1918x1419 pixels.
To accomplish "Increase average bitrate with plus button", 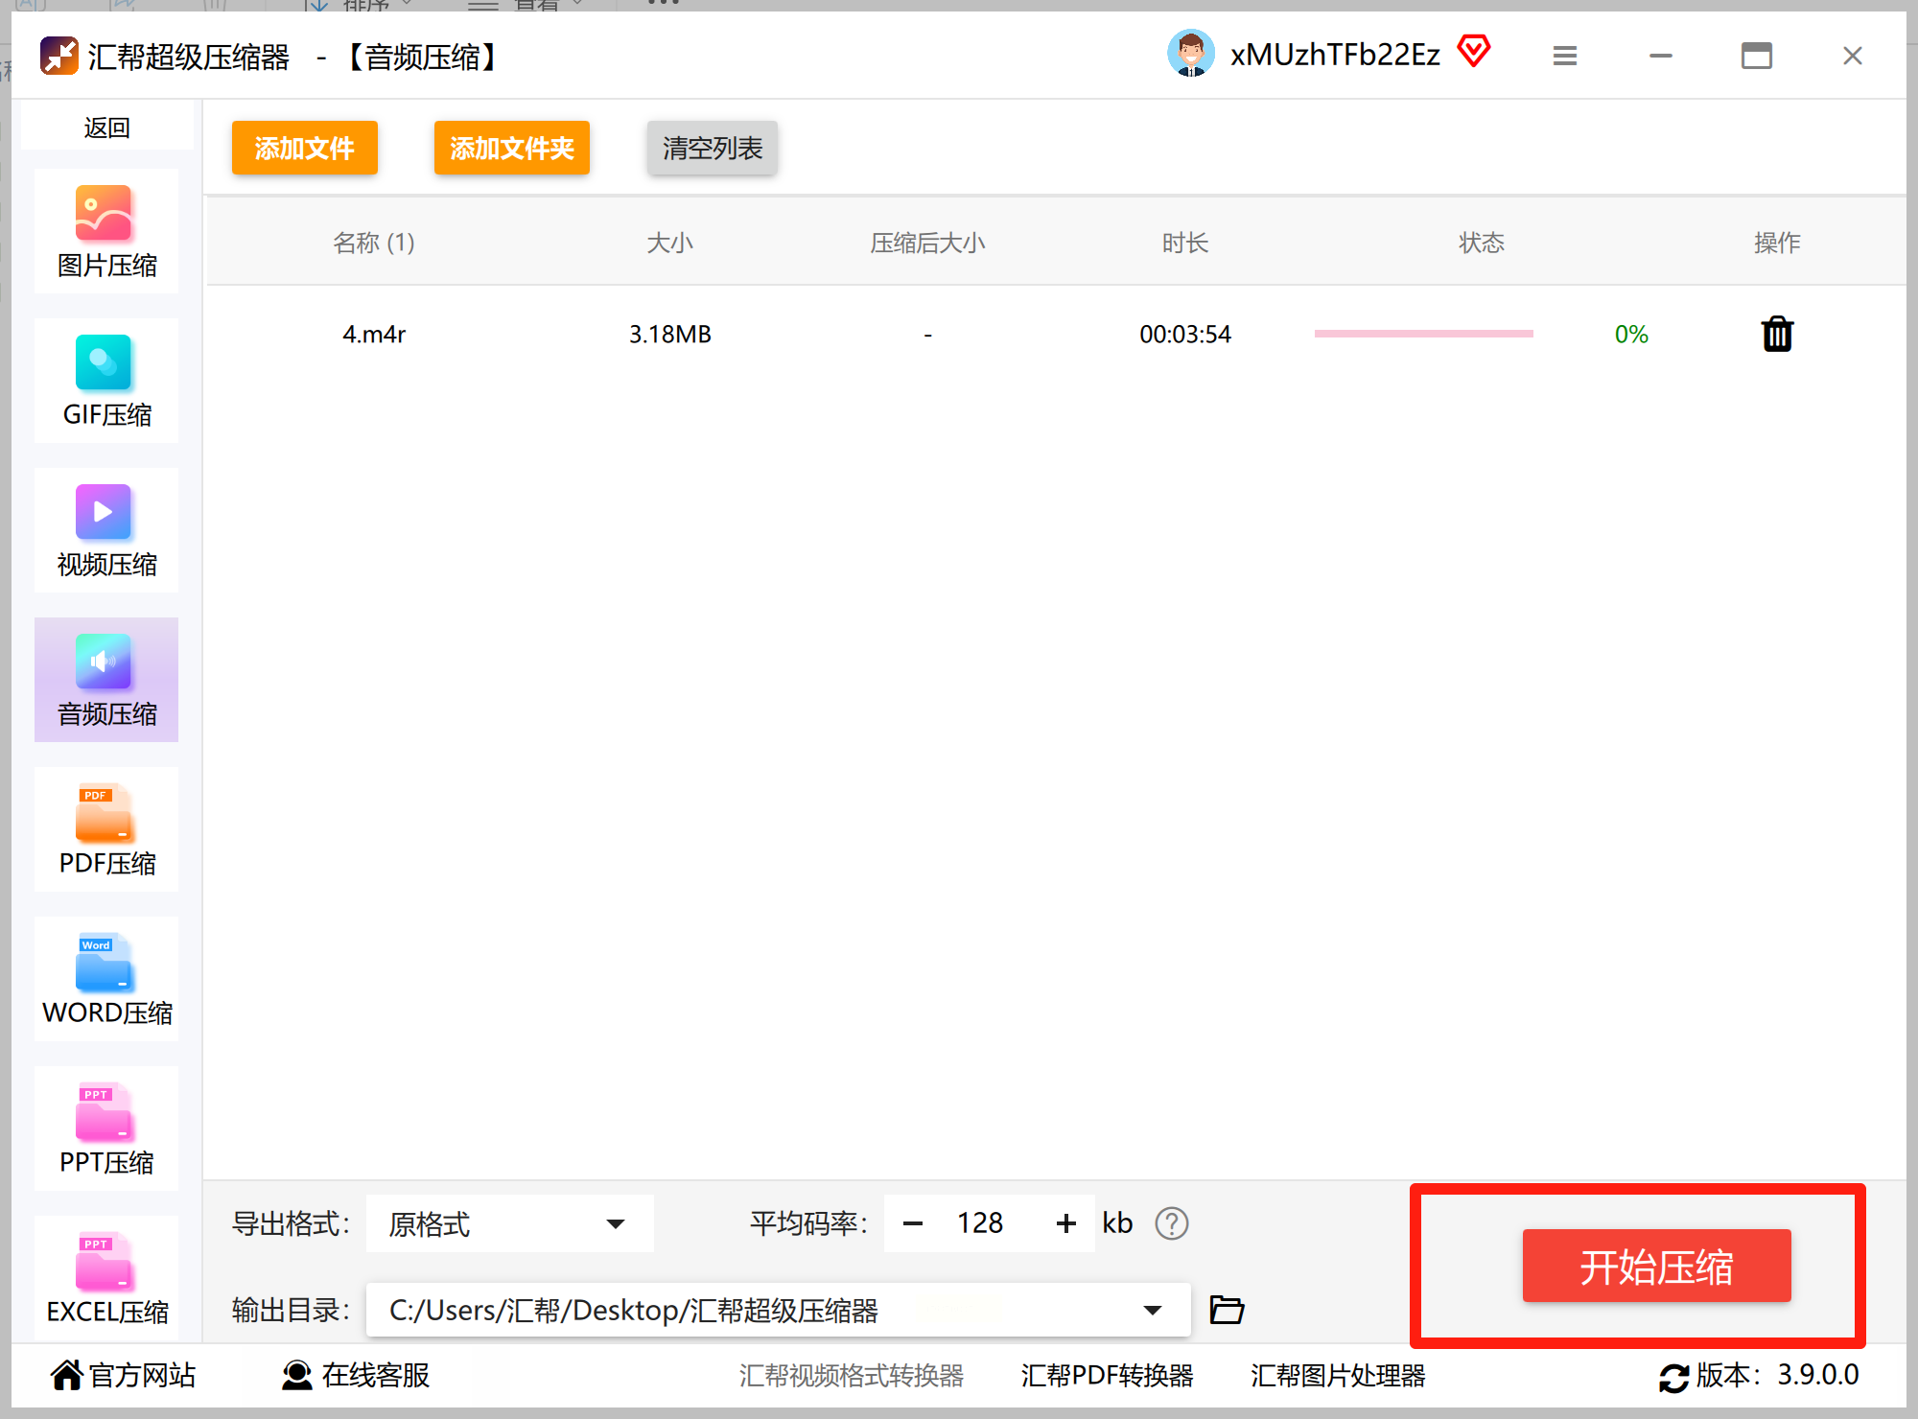I will click(1065, 1223).
